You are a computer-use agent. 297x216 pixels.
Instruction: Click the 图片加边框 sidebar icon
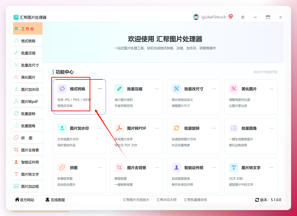point(16,186)
